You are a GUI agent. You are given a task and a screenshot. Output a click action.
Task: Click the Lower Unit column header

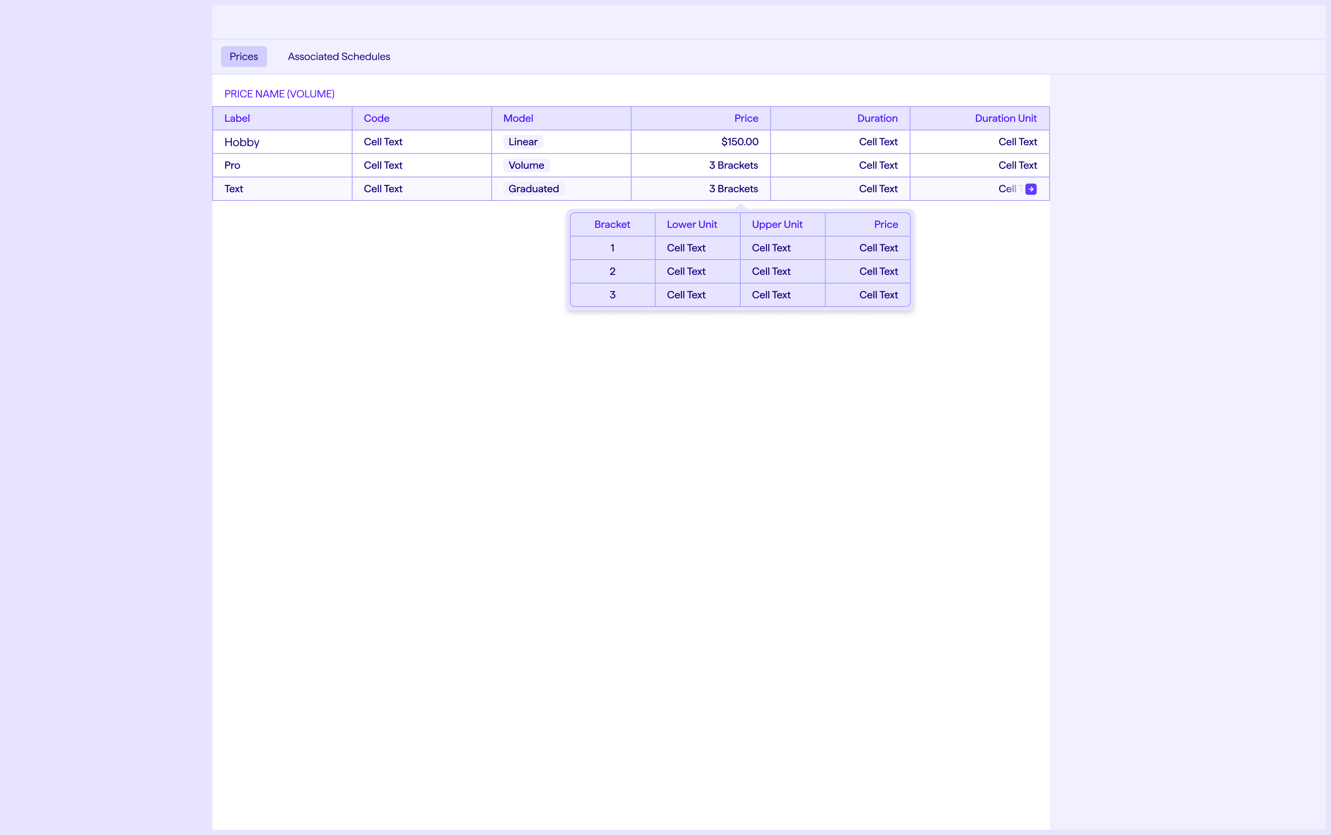click(692, 224)
